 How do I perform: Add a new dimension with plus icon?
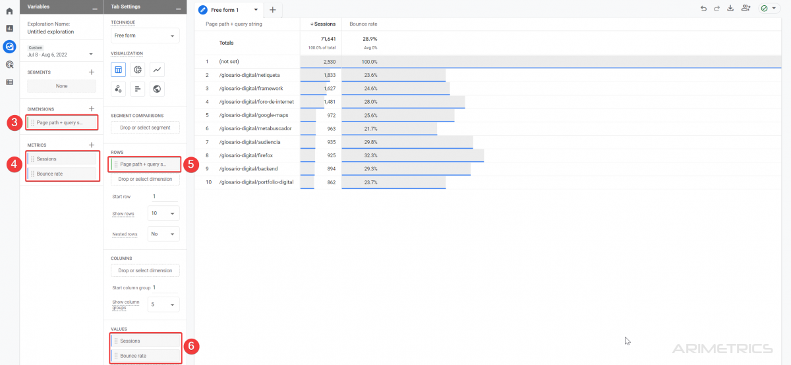(92, 109)
